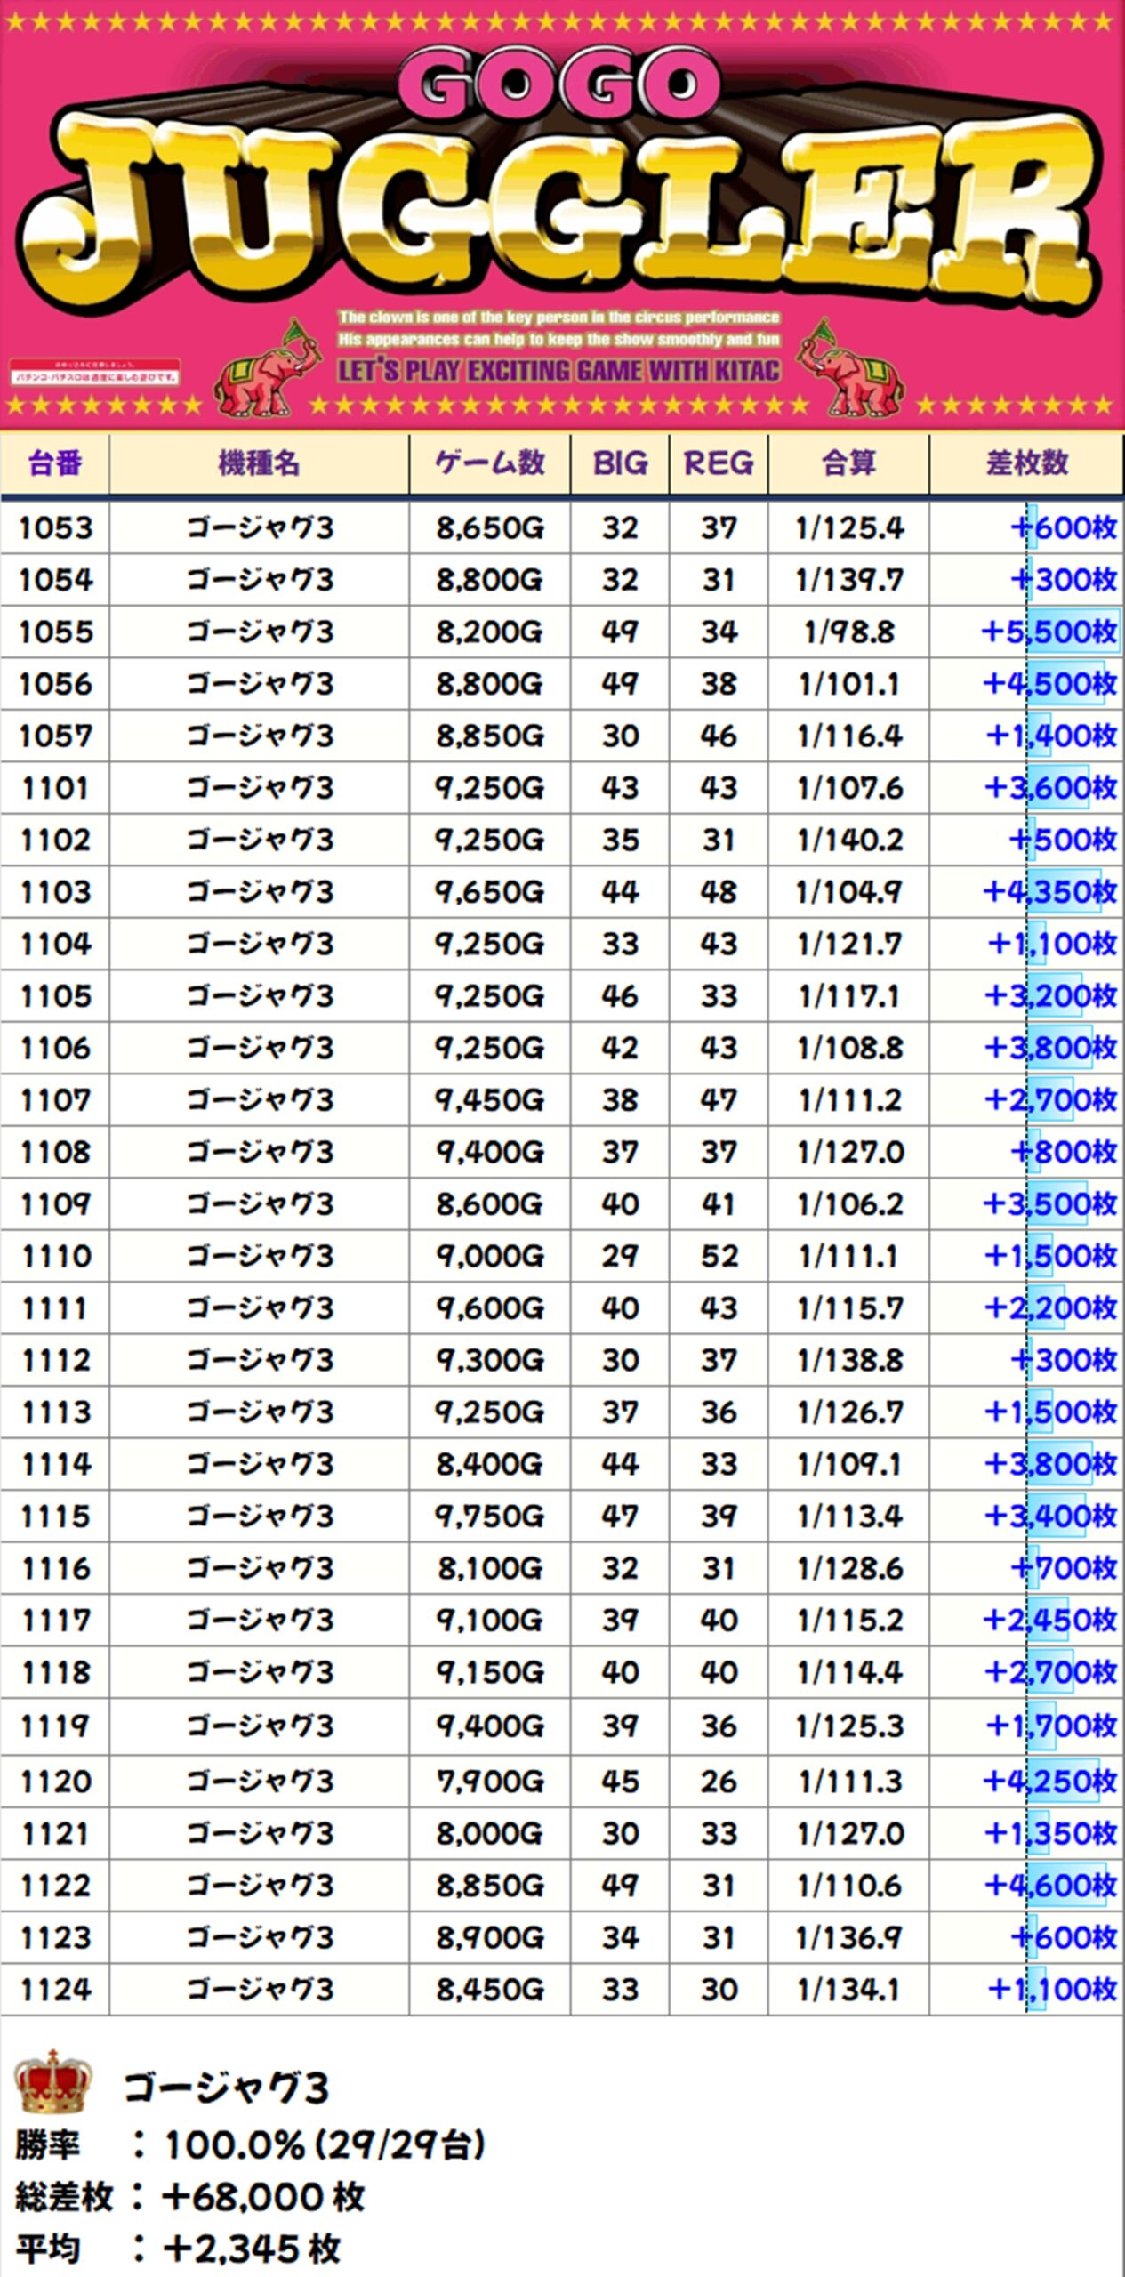Click the small white warning label in banner
The image size is (1125, 2277).
(95, 372)
